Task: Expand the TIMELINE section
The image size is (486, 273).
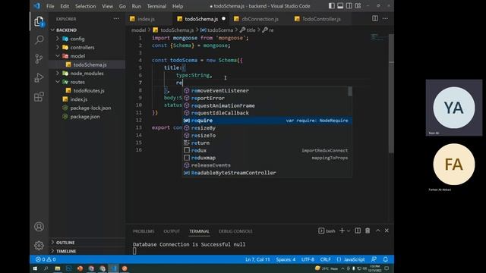Action: [66, 251]
